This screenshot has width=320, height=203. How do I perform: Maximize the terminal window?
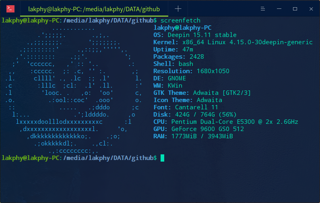click(x=295, y=8)
